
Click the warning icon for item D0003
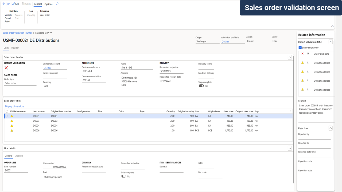click(12, 121)
